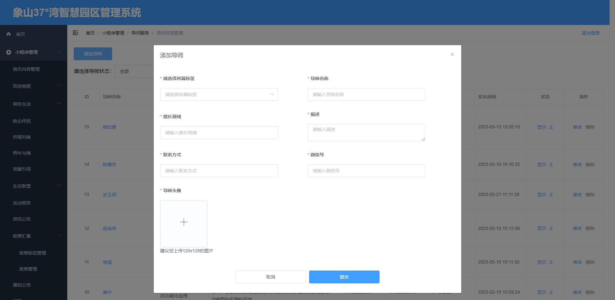Open the 请选择所属标签 dropdown
Image resolution: width=615 pixels, height=300 pixels.
219,94
